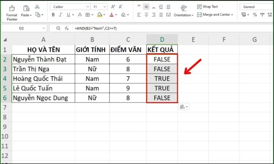Click the formula bar with AND formula
Viewport: 274px width, 164px height.
point(173,28)
